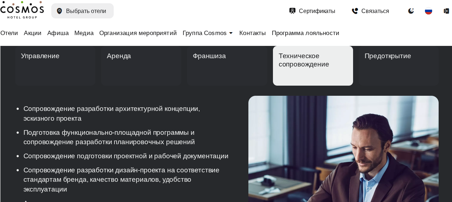Expand the Группа Cosmos dropdown arrow
This screenshot has height=202, width=452.
(231, 33)
